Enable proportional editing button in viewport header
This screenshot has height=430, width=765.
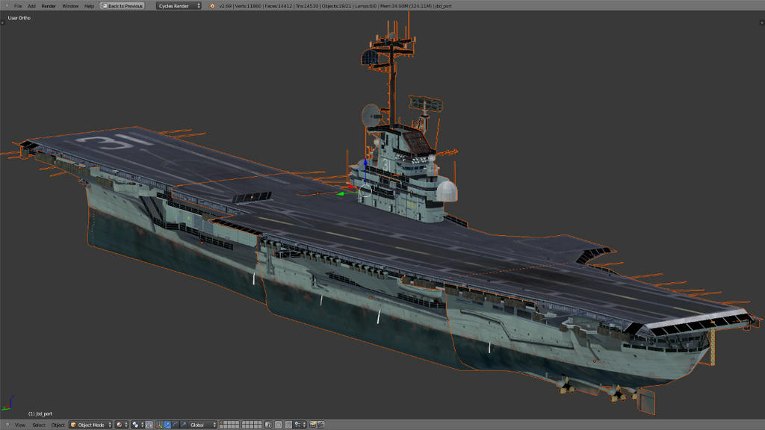[279, 425]
